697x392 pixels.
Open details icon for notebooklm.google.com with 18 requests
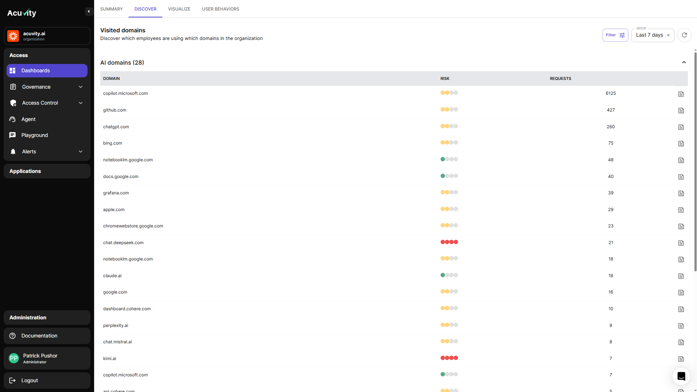[x=681, y=259]
